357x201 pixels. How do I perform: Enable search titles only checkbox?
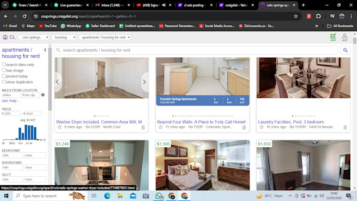pyautogui.click(x=4, y=65)
